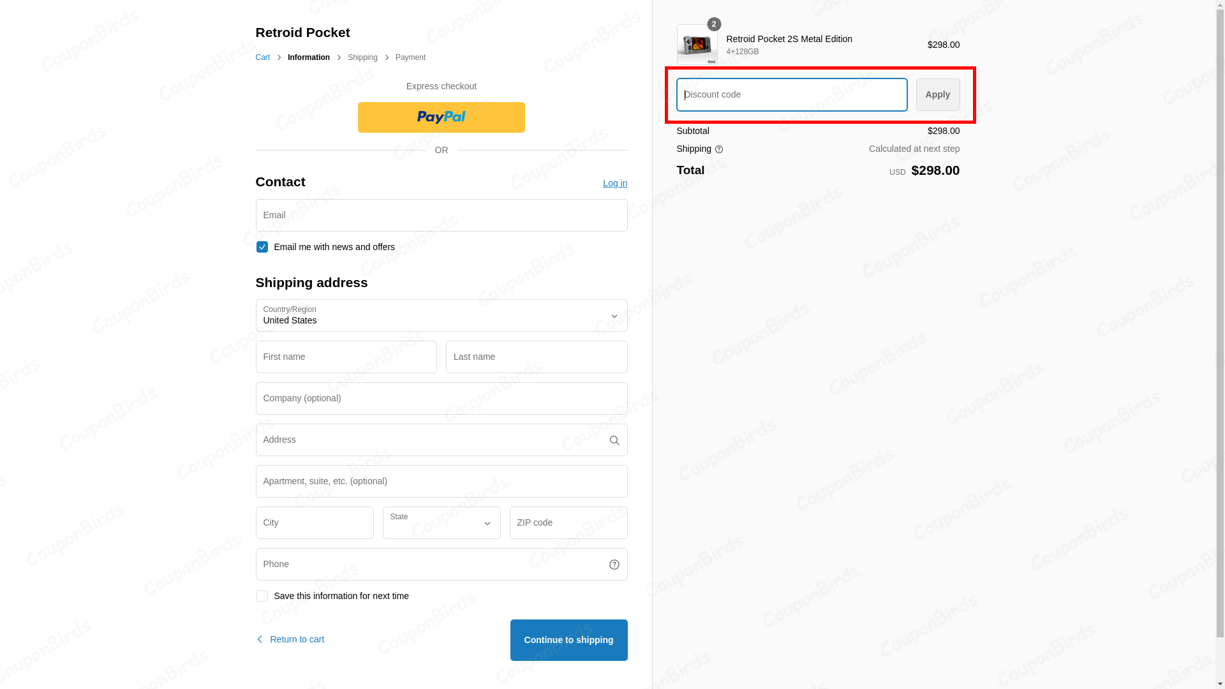Click the help icon next to Phone field
Viewport: 1225px width, 689px height.
[x=614, y=564]
